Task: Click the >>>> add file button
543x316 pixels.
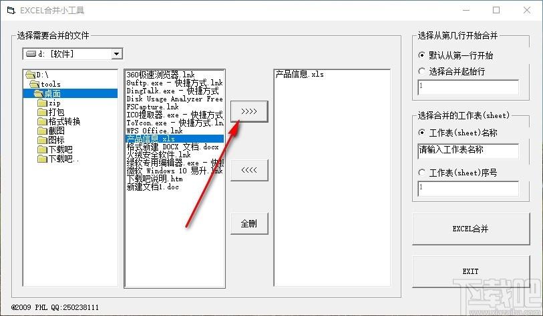Action: click(x=249, y=111)
